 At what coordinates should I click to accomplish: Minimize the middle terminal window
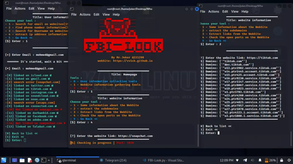click(186, 9)
